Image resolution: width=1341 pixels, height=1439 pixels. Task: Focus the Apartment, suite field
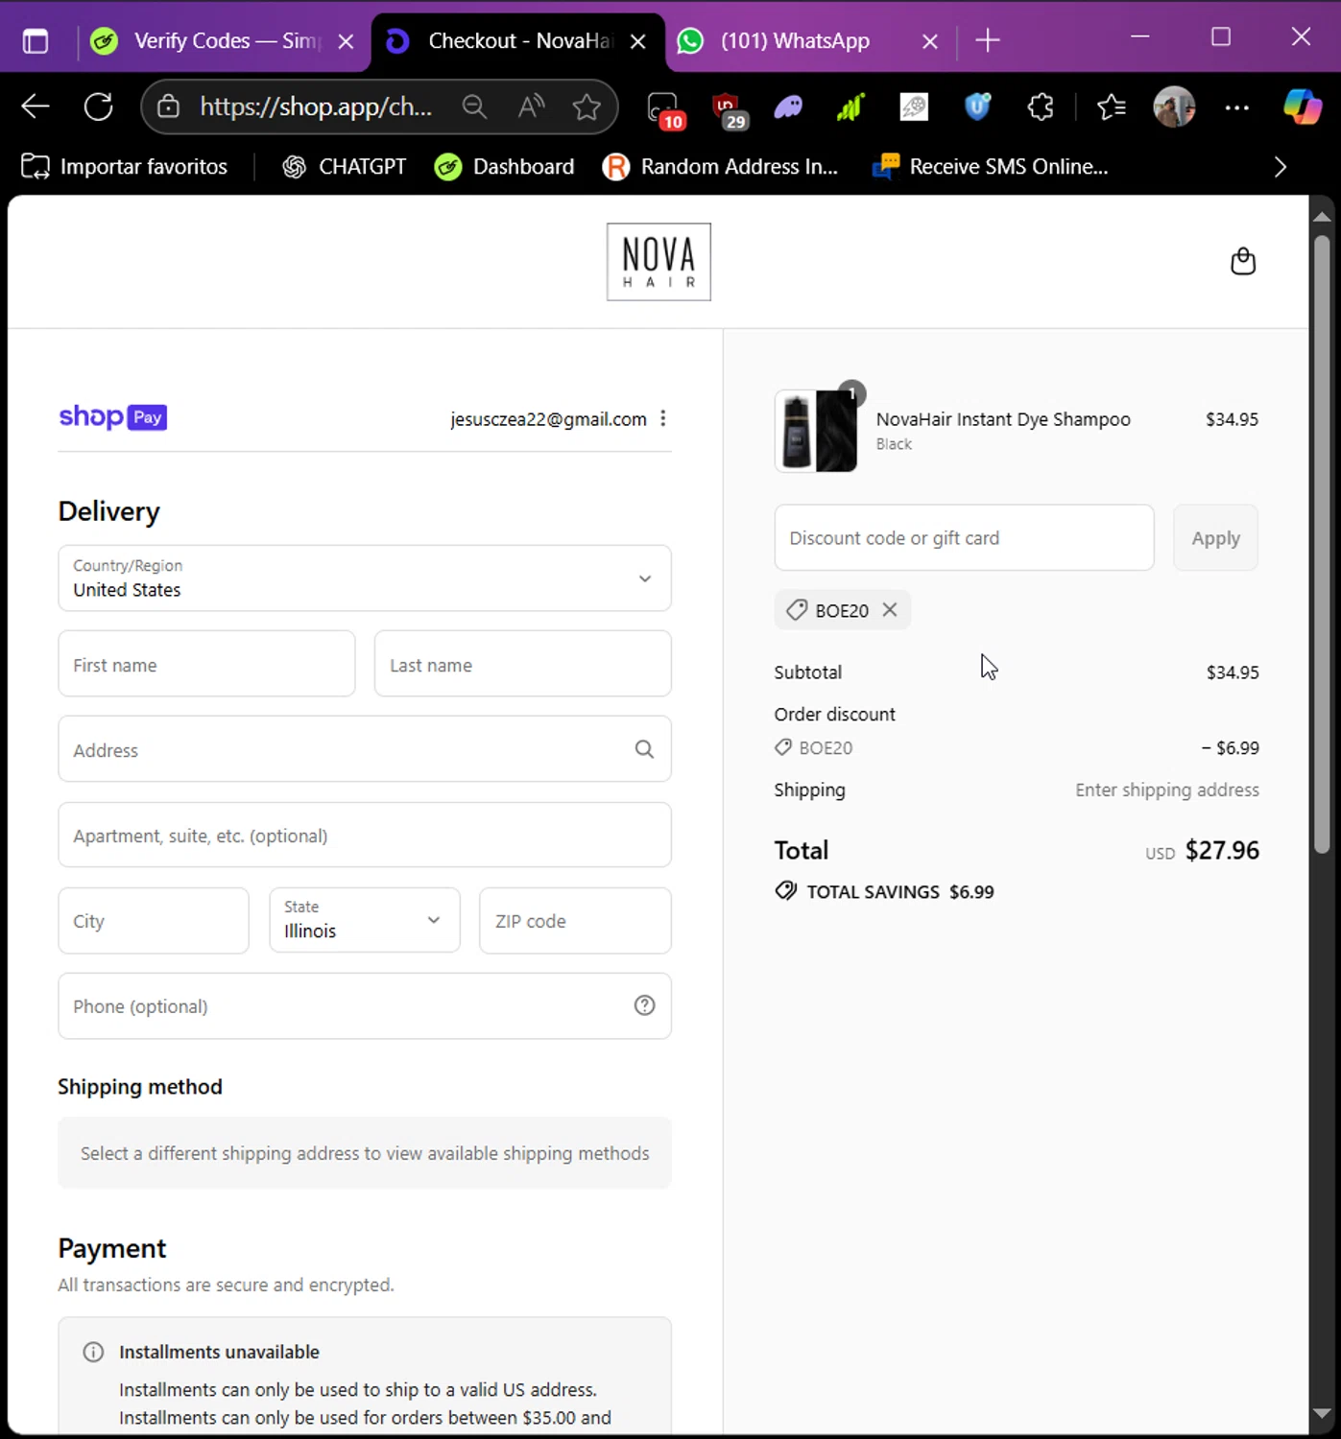365,835
